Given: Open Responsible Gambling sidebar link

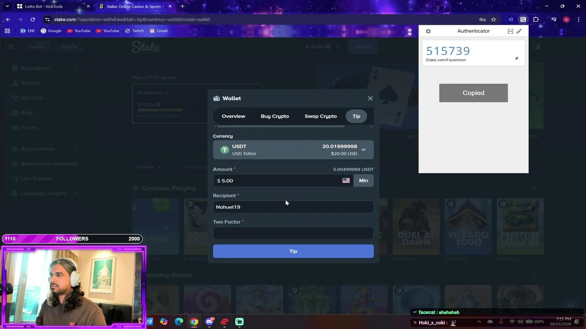Looking at the screenshot, I should click(x=49, y=164).
